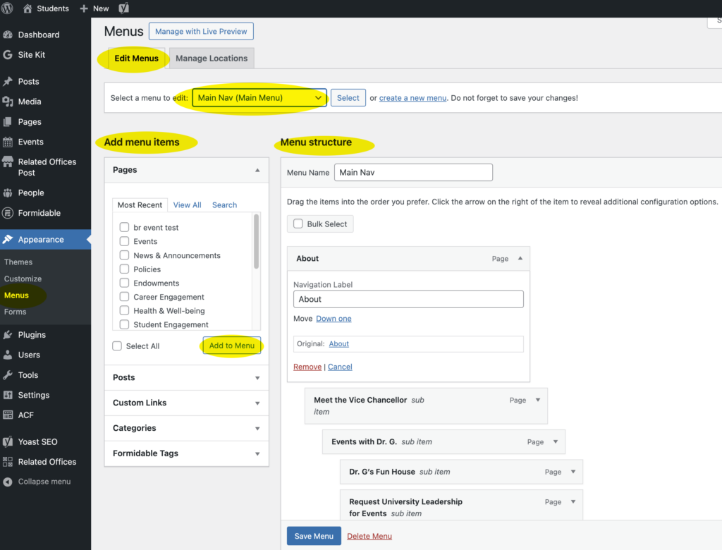Open Tools from the sidebar
This screenshot has width=722, height=550.
coord(28,375)
